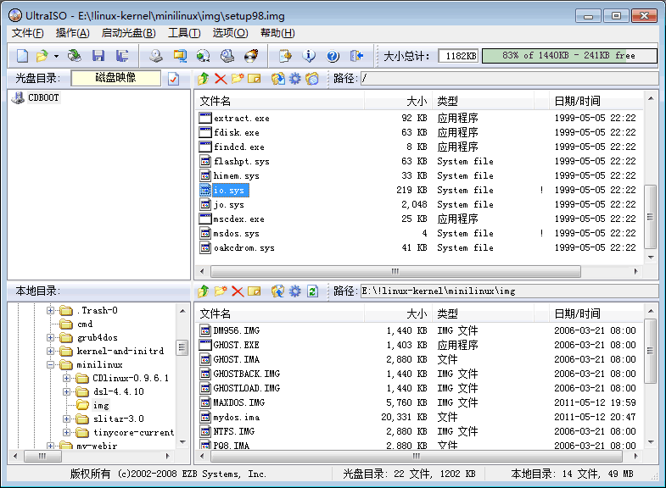Click the local 路径 path field
Viewport: 666px width, 488px height.
tap(509, 291)
